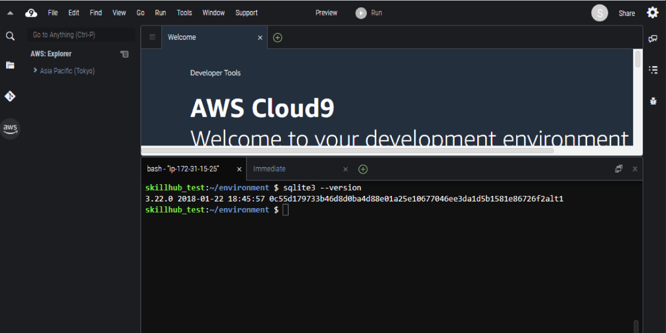Click the Preview button
This screenshot has height=333, width=666.
(x=326, y=13)
